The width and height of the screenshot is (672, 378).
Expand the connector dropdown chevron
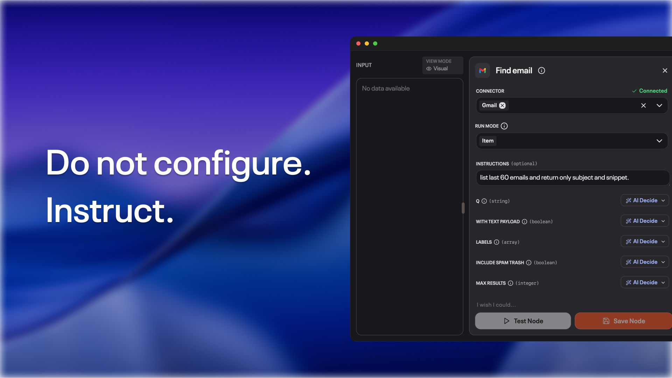(x=659, y=106)
